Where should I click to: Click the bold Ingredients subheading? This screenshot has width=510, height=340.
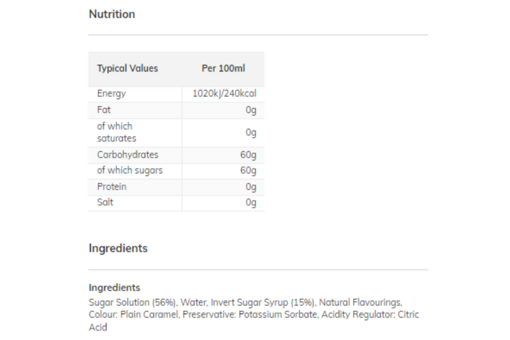114,288
